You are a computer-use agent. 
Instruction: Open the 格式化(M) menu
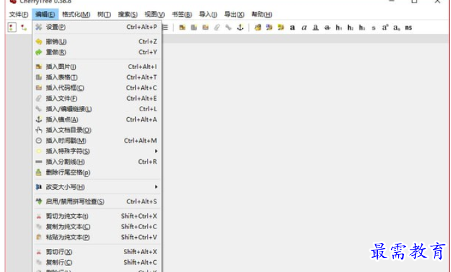76,14
